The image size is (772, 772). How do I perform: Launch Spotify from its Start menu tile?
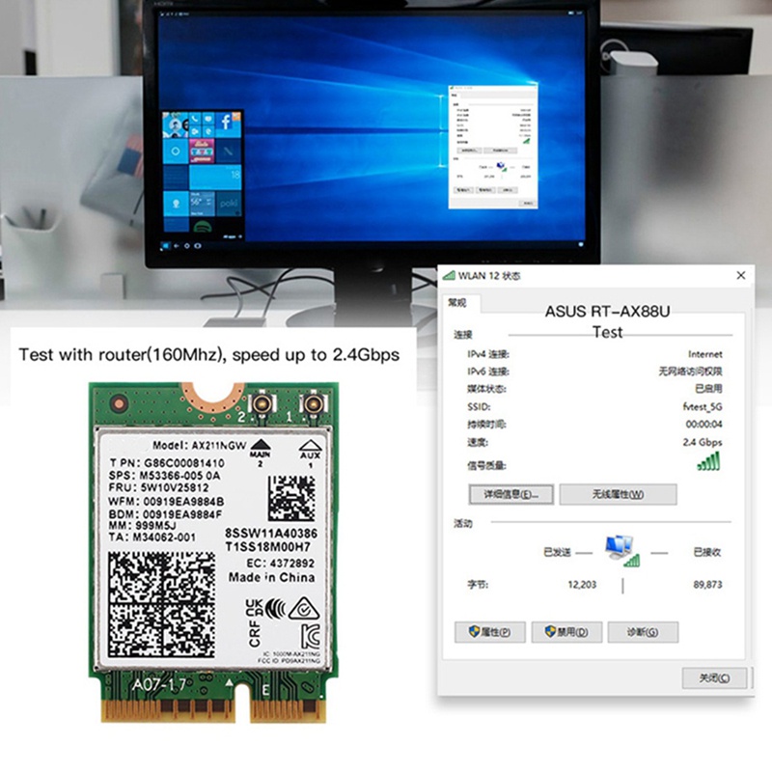point(203,226)
